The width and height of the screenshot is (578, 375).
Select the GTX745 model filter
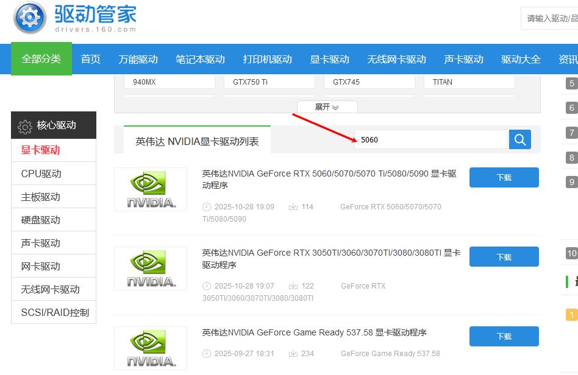point(369,82)
